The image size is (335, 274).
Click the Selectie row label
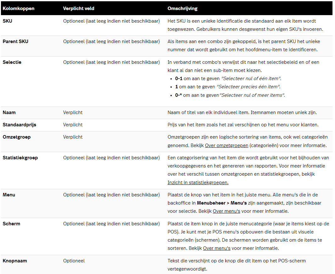coord(12,62)
